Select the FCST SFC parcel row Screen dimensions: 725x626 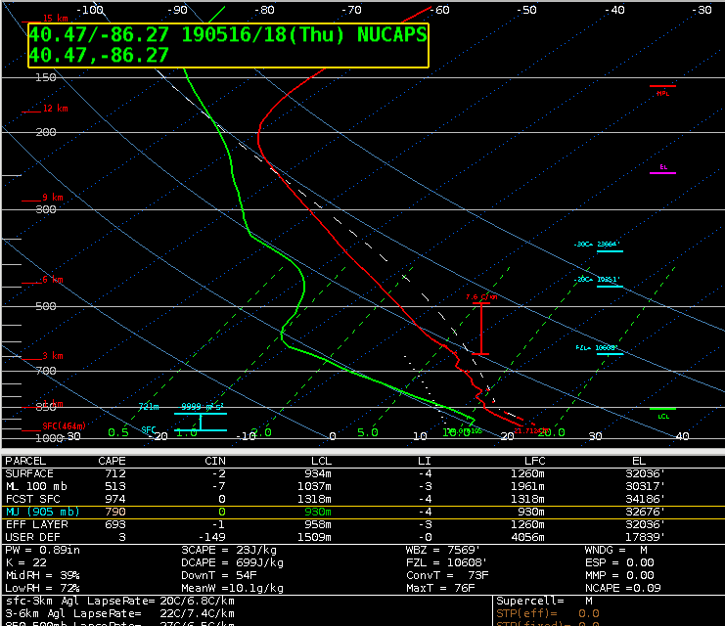(x=362, y=499)
